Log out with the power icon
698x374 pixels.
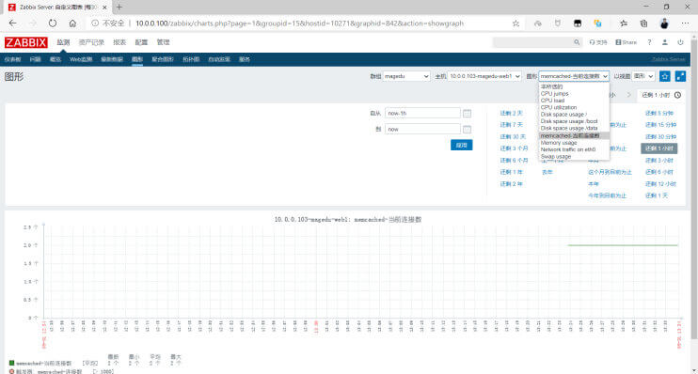[x=680, y=42]
